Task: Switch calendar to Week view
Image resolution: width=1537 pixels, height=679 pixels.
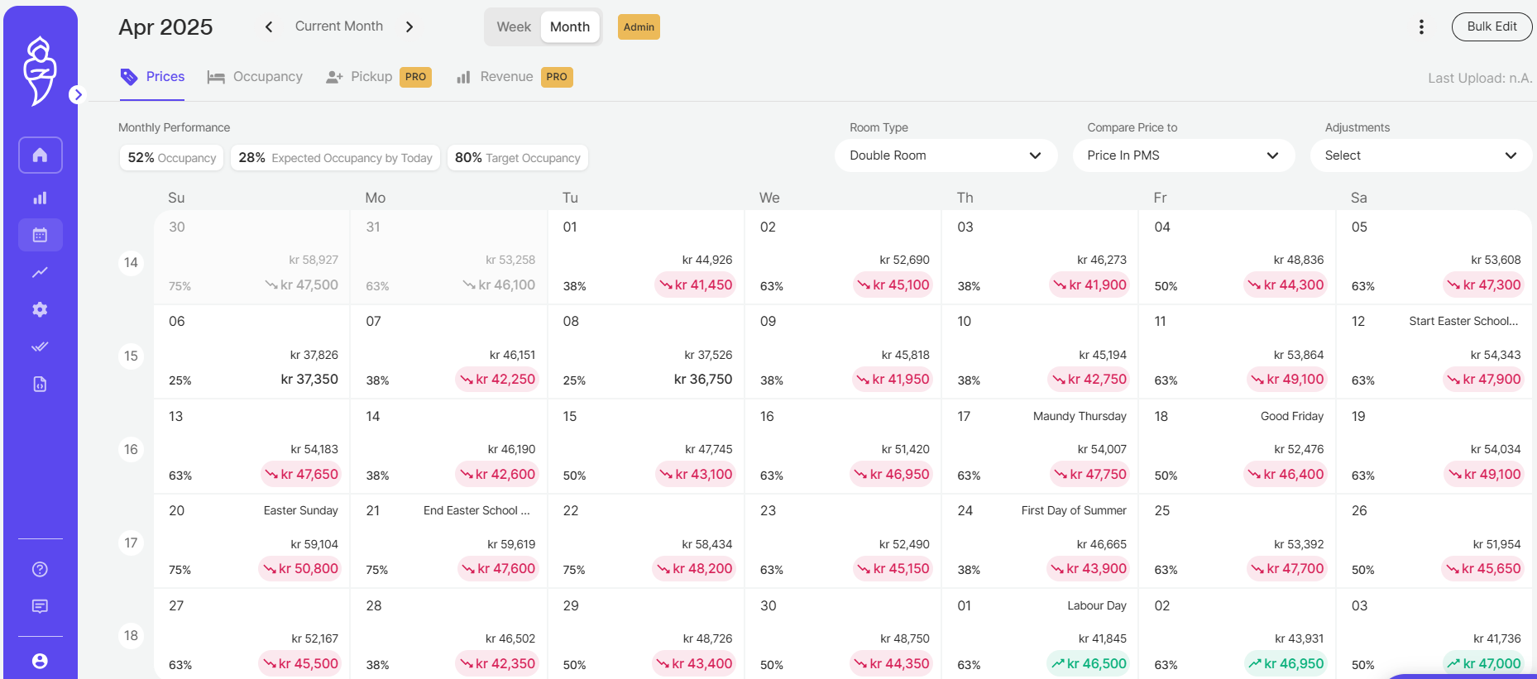Action: 513,27
